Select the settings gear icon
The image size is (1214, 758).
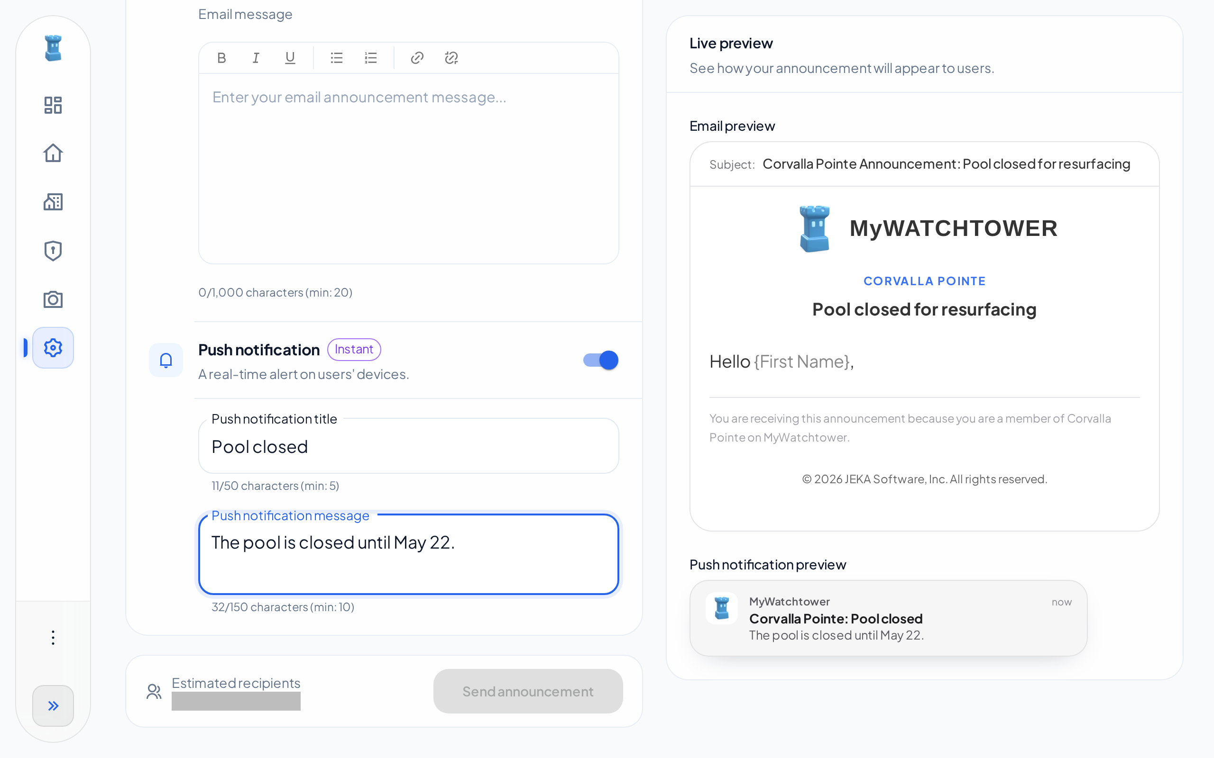pyautogui.click(x=53, y=347)
